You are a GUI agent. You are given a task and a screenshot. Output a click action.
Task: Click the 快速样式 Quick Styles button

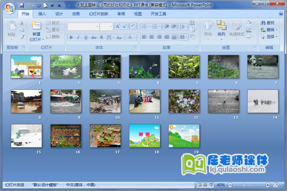[x=237, y=28]
